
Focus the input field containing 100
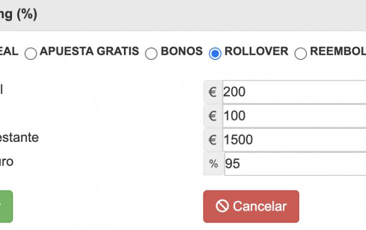(x=294, y=116)
